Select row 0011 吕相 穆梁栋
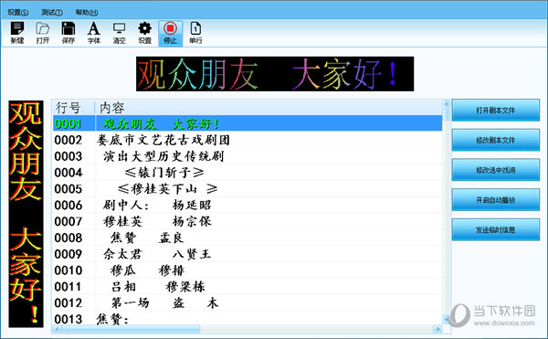Image resolution: width=548 pixels, height=339 pixels. (x=248, y=287)
